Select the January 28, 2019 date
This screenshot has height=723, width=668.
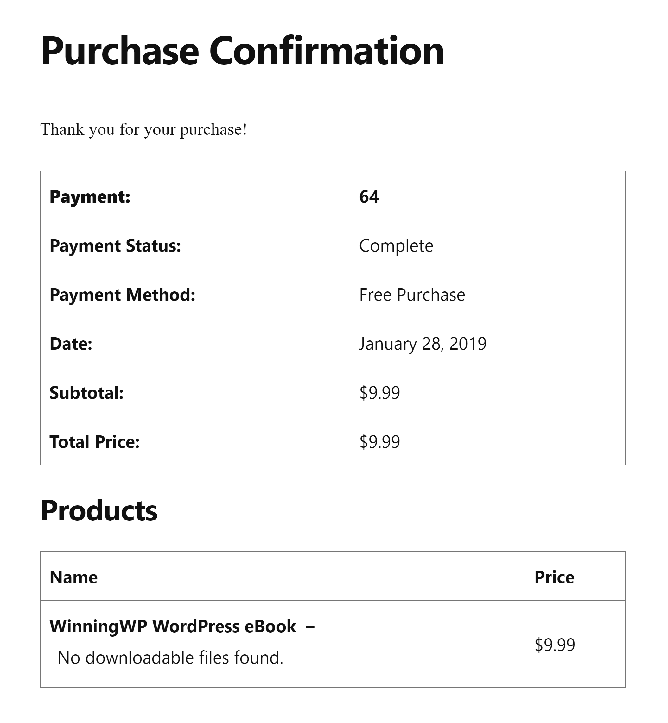coord(423,344)
